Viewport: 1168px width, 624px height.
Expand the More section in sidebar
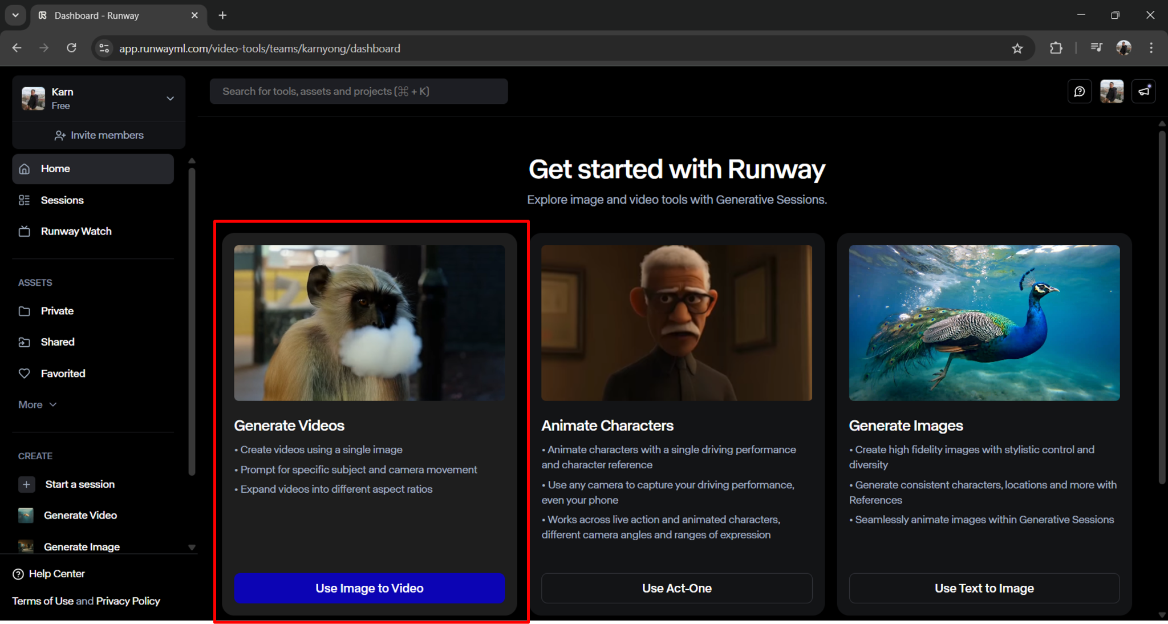[38, 404]
